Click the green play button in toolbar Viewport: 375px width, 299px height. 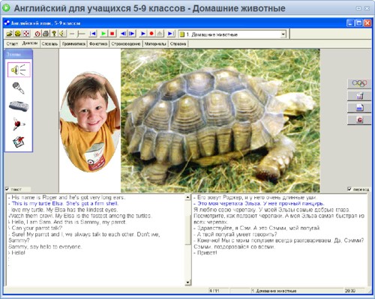pyautogui.click(x=103, y=34)
